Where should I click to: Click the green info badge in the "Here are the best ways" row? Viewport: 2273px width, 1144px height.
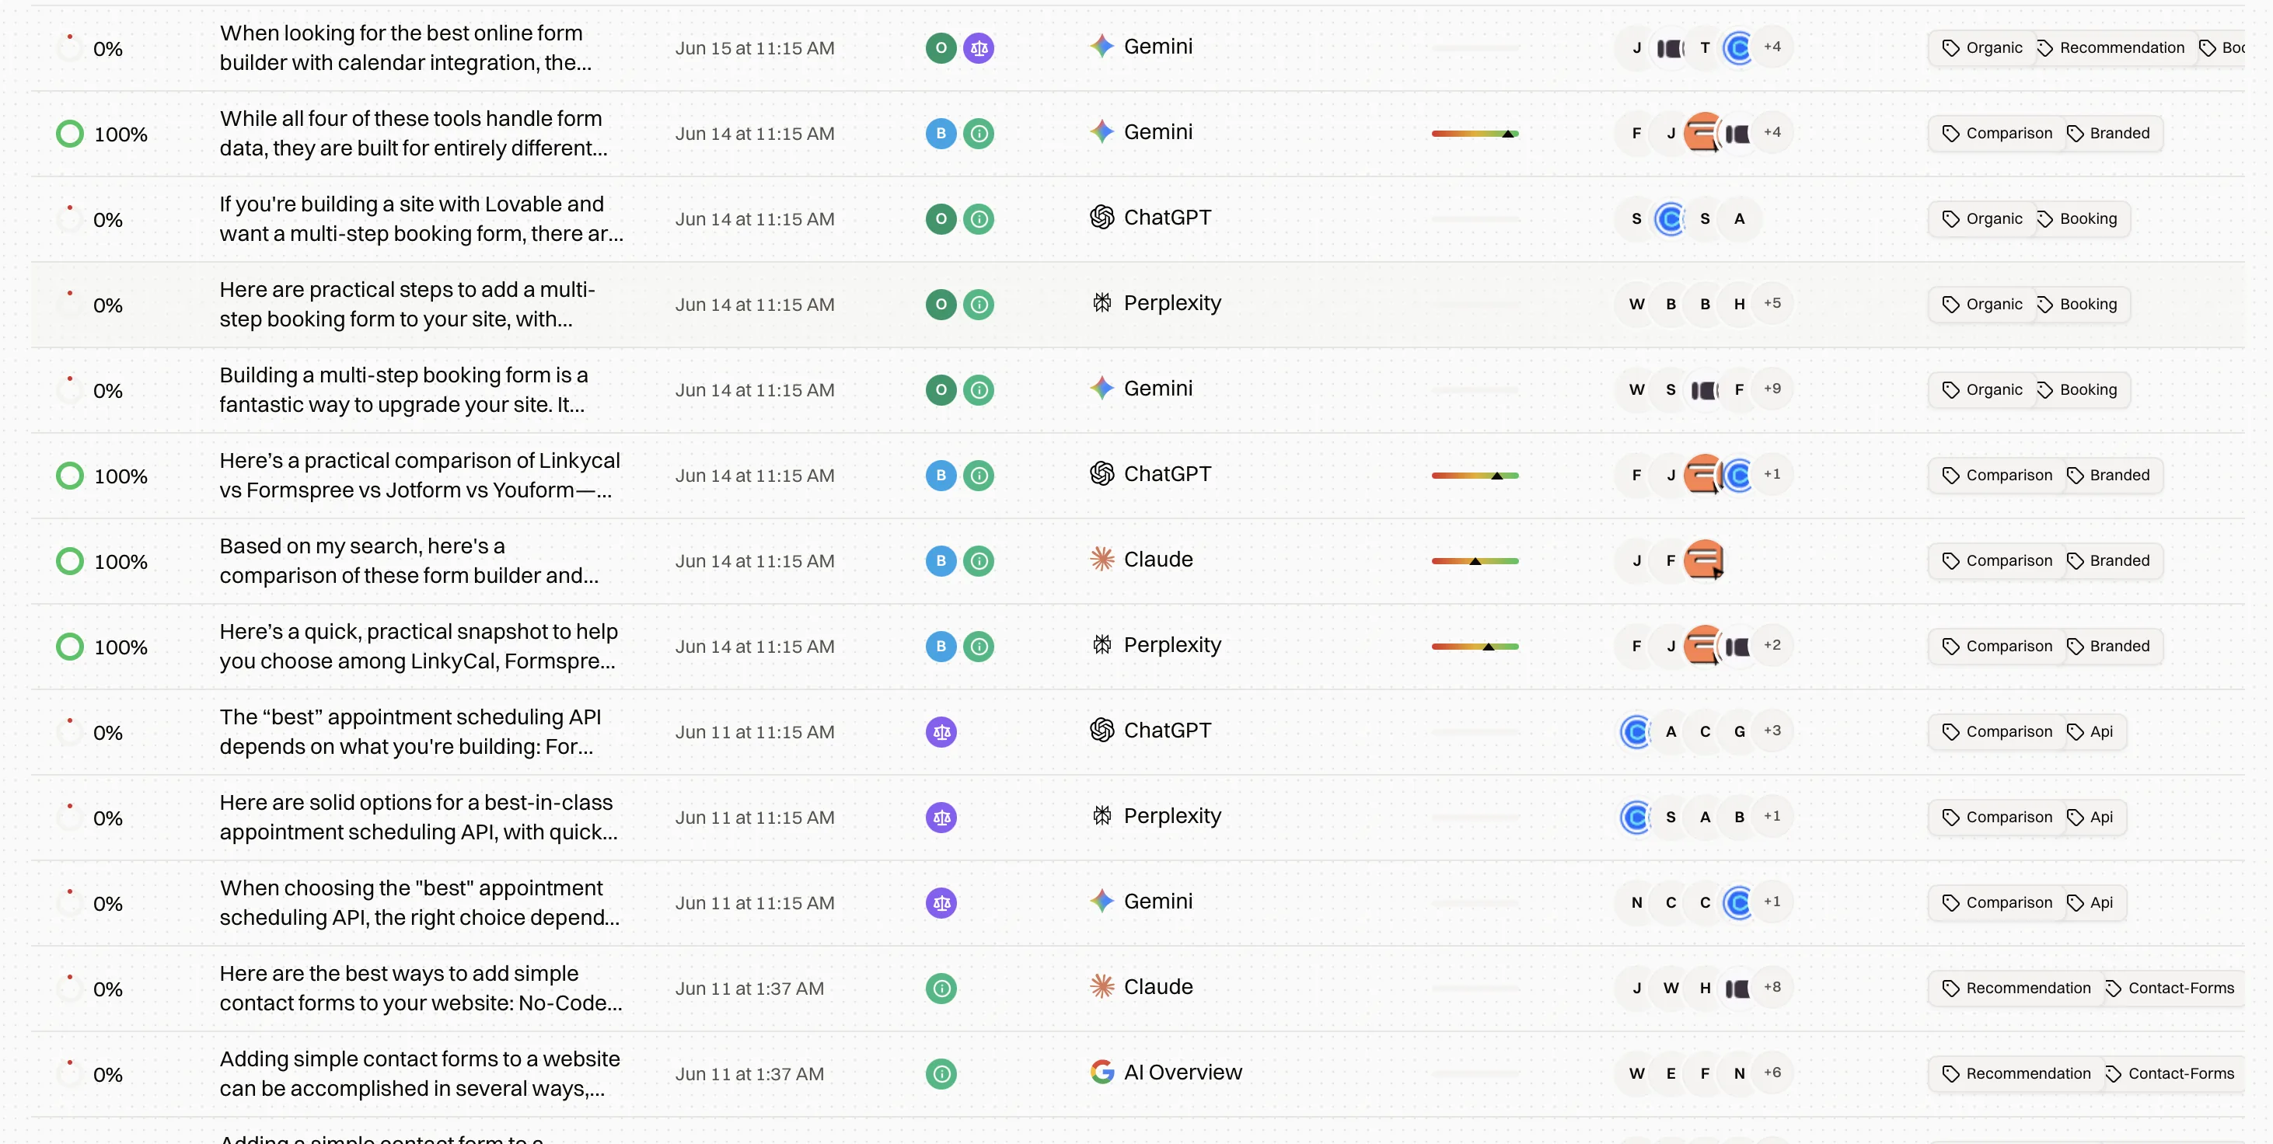tap(941, 989)
